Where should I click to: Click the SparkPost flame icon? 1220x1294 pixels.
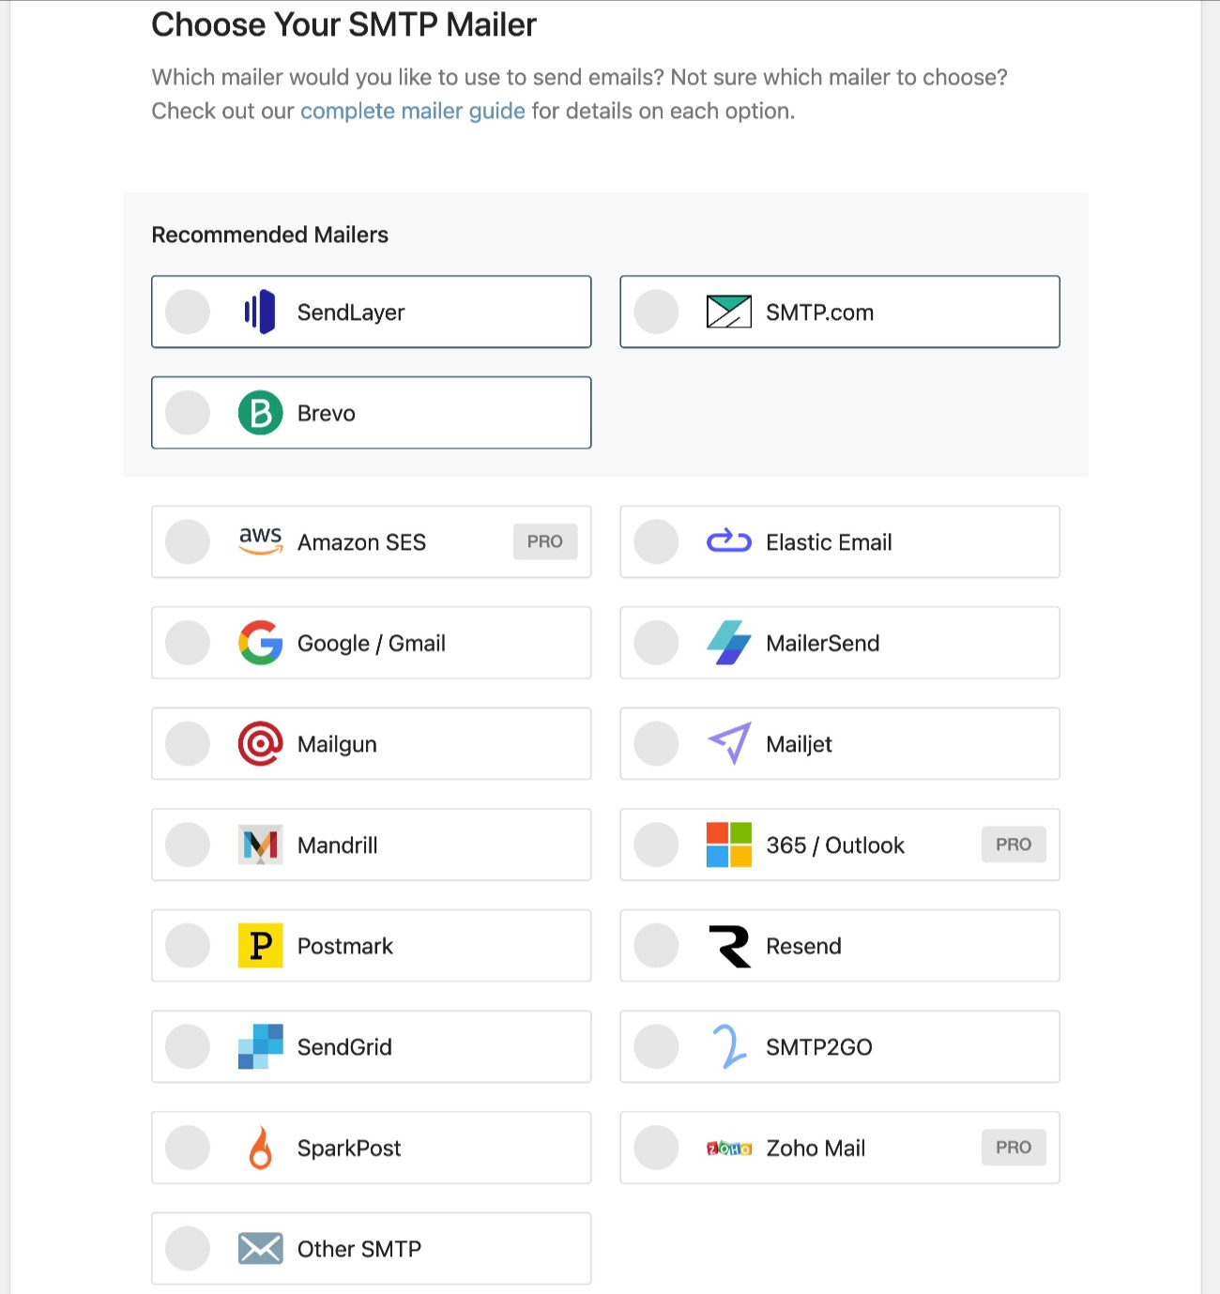coord(260,1148)
